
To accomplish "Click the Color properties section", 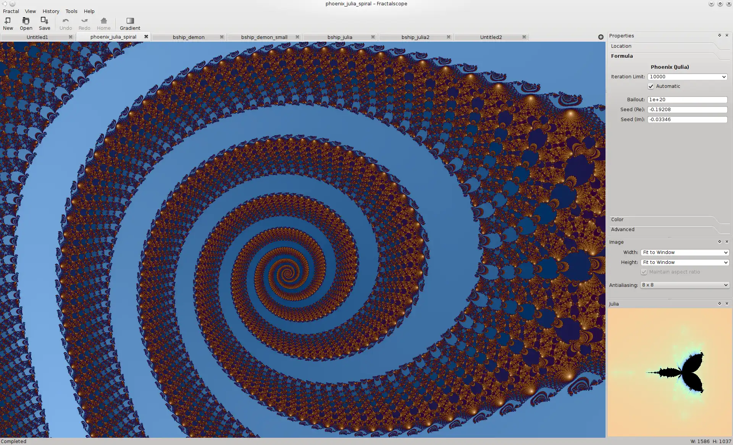I will click(617, 219).
